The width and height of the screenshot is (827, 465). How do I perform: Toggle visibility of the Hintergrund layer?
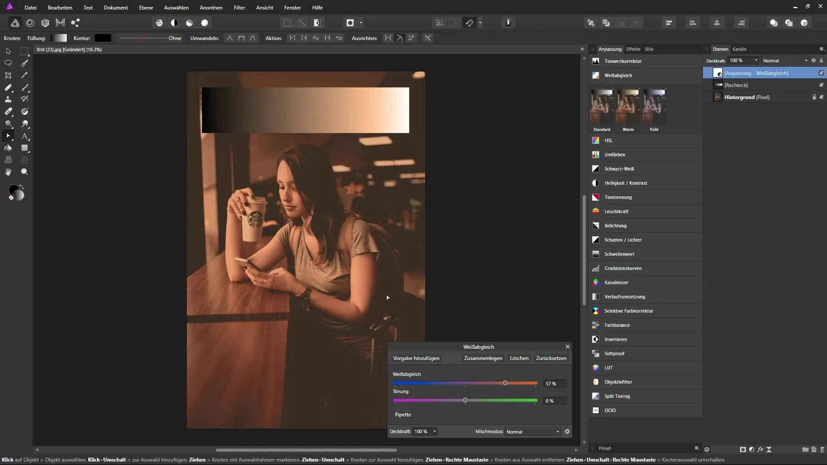(x=821, y=97)
